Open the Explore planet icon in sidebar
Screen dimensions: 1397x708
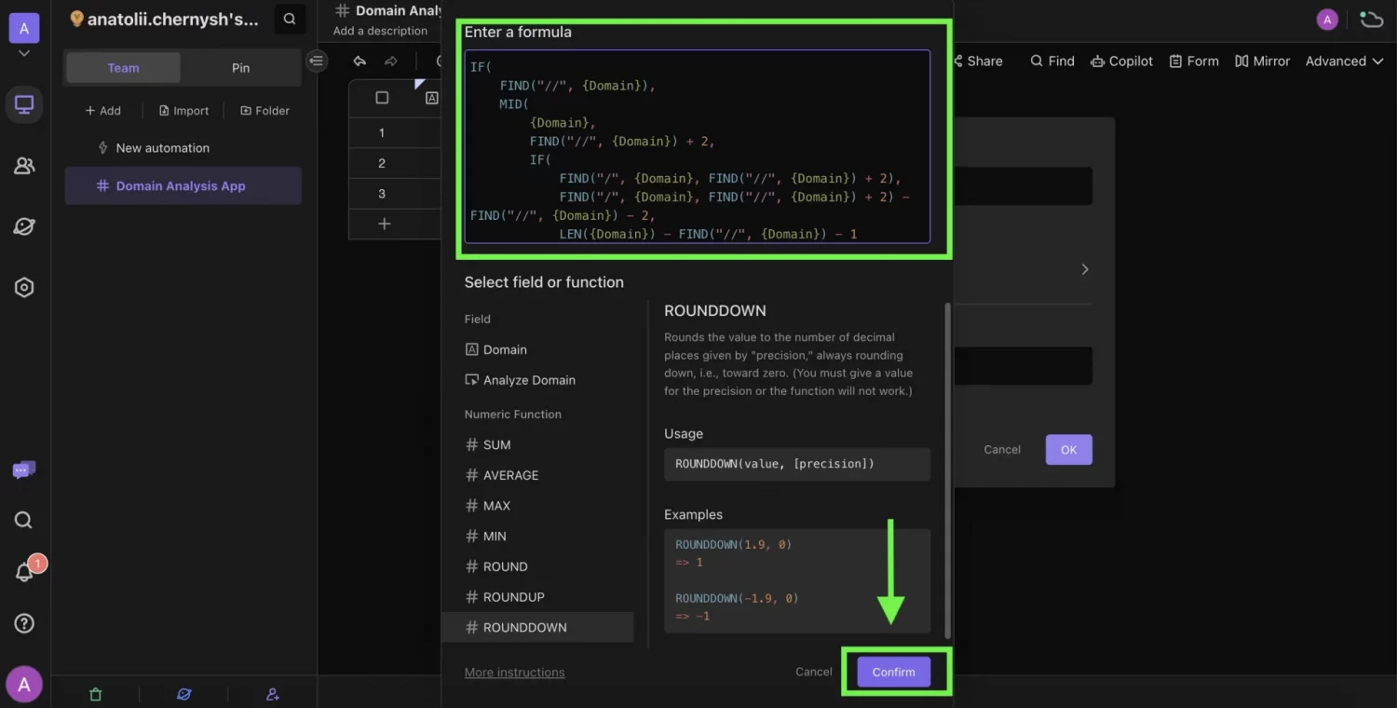pos(24,226)
